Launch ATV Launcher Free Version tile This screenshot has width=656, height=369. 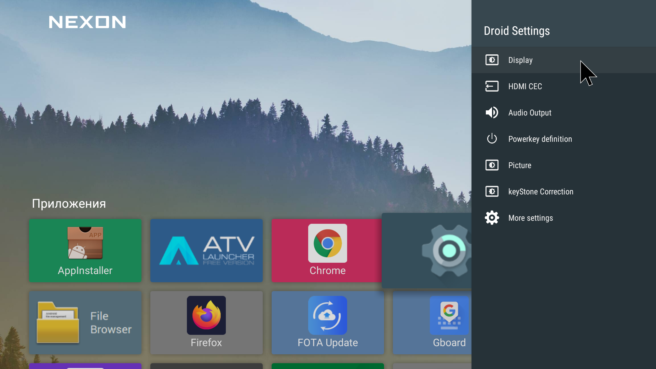pyautogui.click(x=206, y=250)
